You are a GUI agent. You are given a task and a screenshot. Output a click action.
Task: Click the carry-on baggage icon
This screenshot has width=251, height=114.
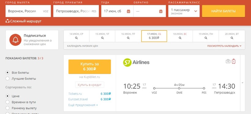point(228,61)
